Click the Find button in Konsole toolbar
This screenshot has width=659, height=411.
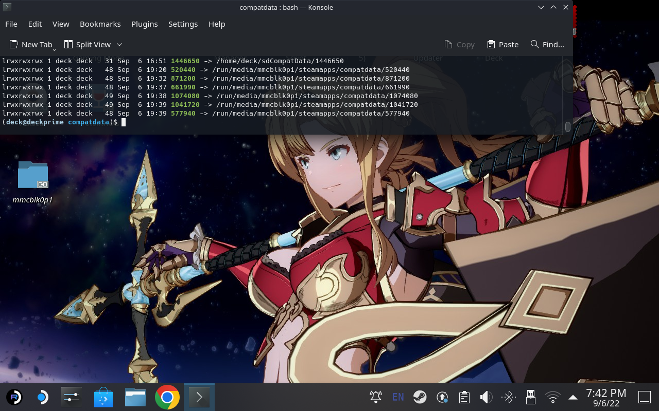click(547, 44)
